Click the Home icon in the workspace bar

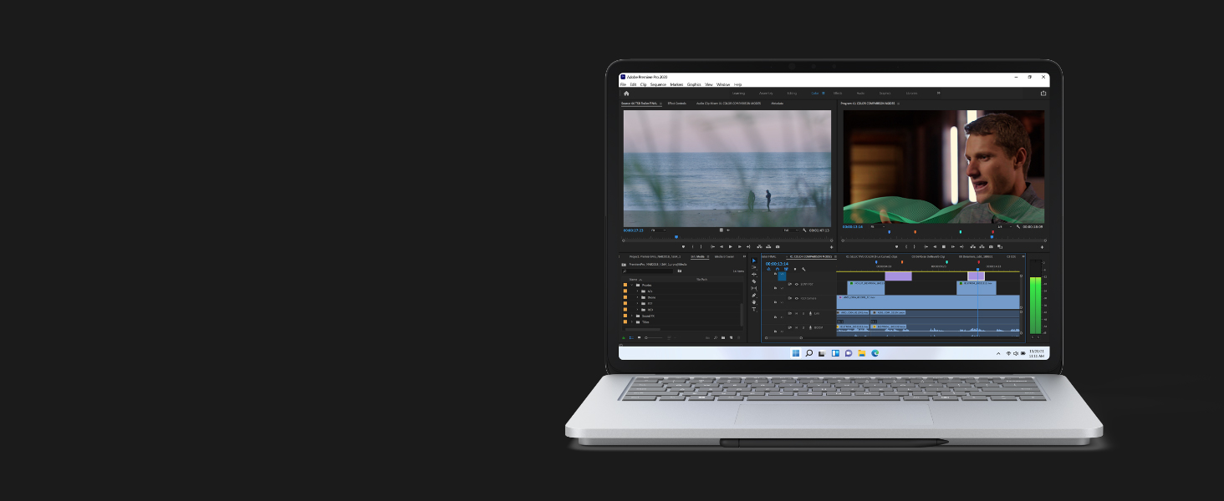click(x=626, y=94)
